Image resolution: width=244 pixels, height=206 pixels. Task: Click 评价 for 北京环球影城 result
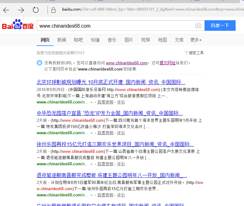121,102
